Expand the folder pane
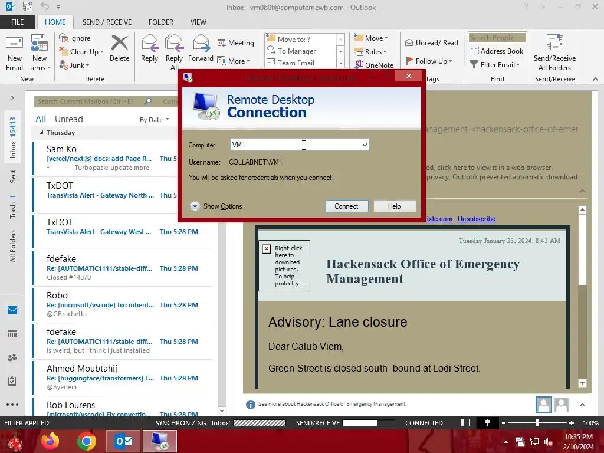The width and height of the screenshot is (604, 453). coord(12,98)
